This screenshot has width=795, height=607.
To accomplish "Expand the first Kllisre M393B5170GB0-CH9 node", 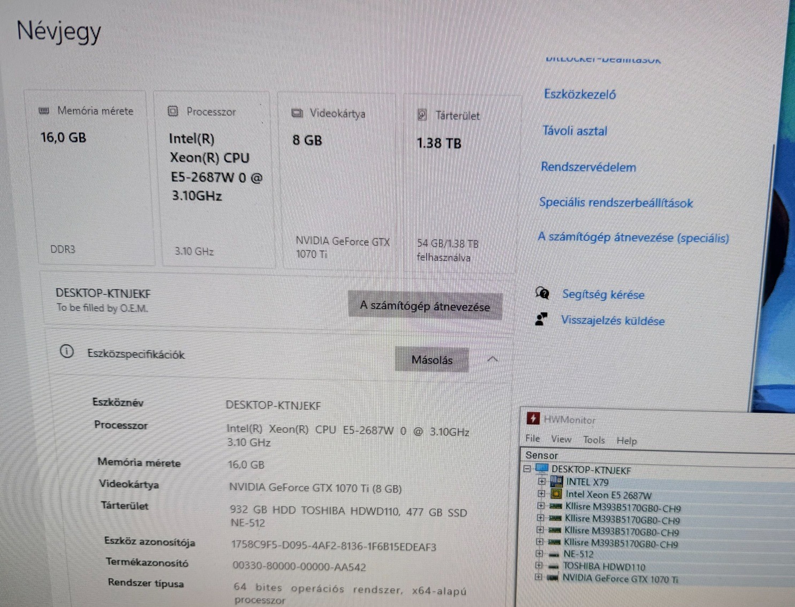I will coord(541,506).
